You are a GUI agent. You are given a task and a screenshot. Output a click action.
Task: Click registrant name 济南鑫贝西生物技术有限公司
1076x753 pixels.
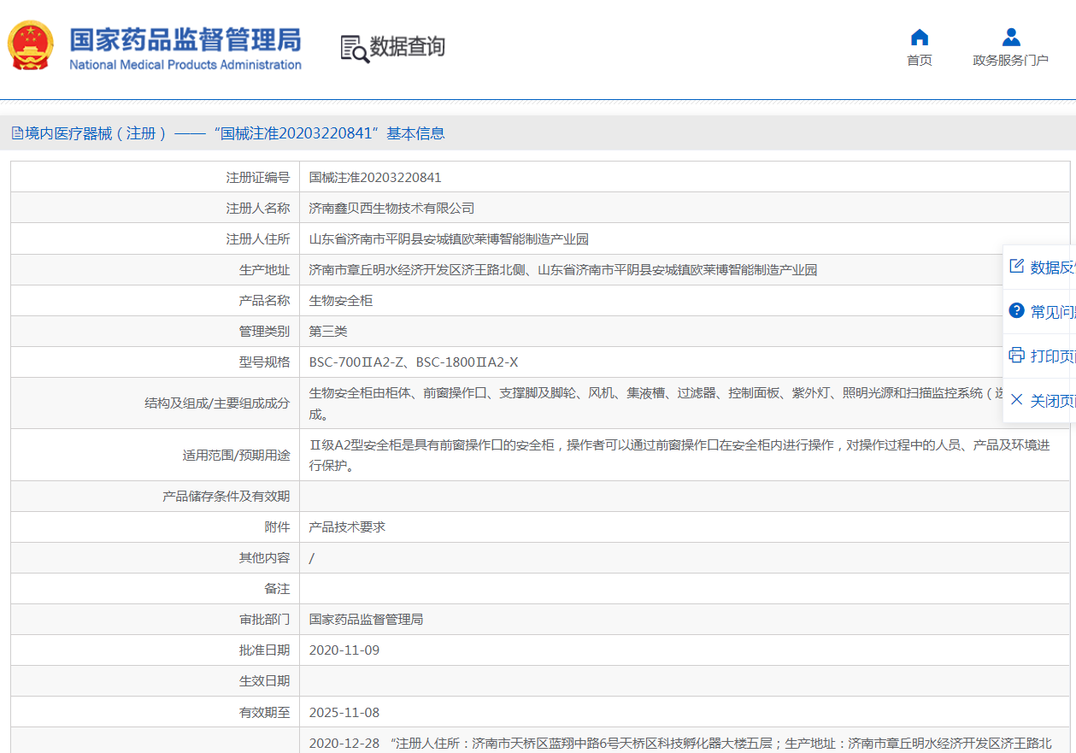(x=391, y=209)
